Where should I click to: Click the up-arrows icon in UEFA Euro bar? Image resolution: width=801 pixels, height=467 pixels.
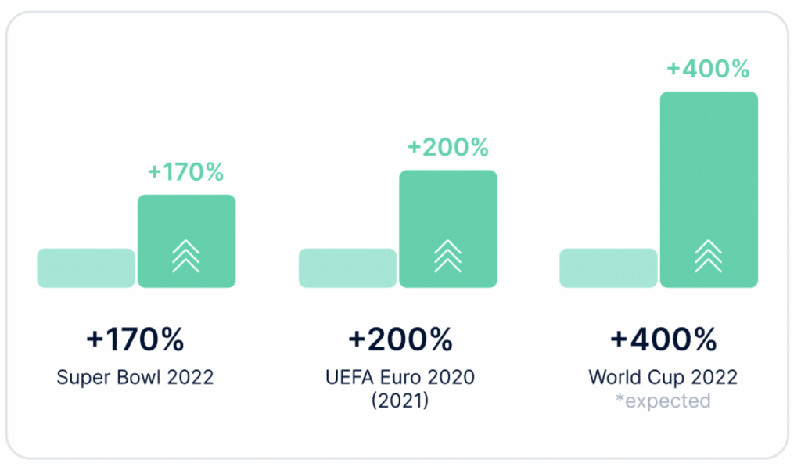point(448,256)
